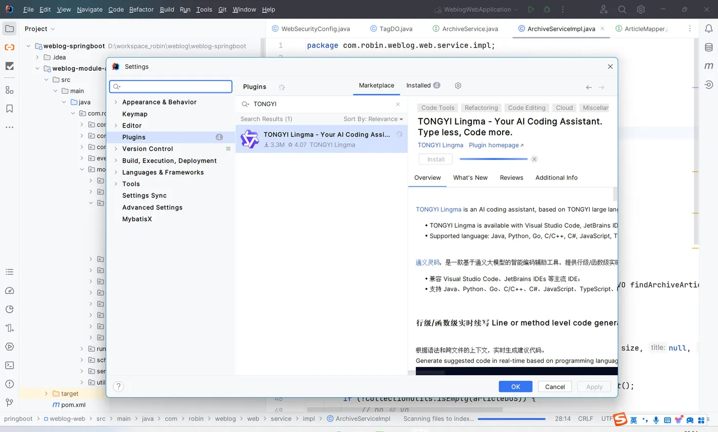
Task: Open the What's New tab
Action: click(x=470, y=178)
